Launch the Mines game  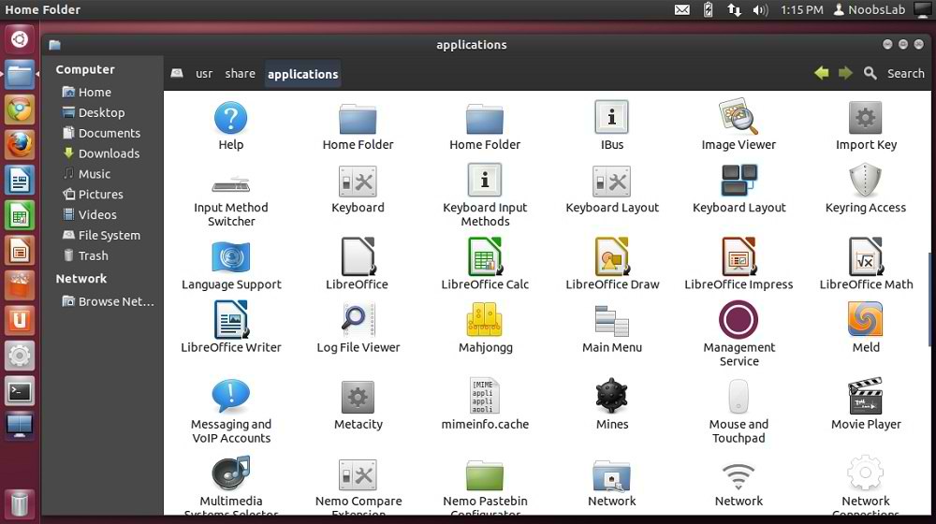(611, 396)
